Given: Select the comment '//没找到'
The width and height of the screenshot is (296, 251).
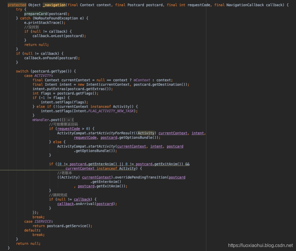Looking at the screenshot, I should (x=32, y=27).
